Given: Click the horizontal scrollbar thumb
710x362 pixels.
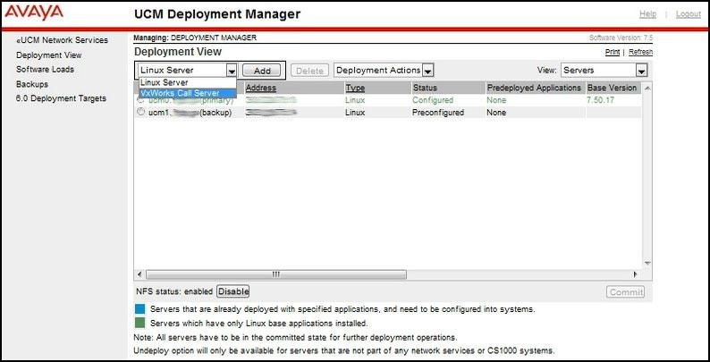Looking at the screenshot, I should click(276, 274).
